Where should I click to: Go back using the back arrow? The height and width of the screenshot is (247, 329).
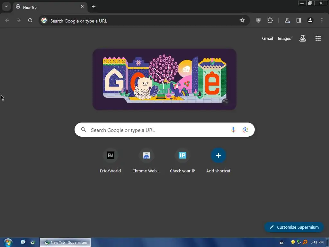[x=7, y=20]
